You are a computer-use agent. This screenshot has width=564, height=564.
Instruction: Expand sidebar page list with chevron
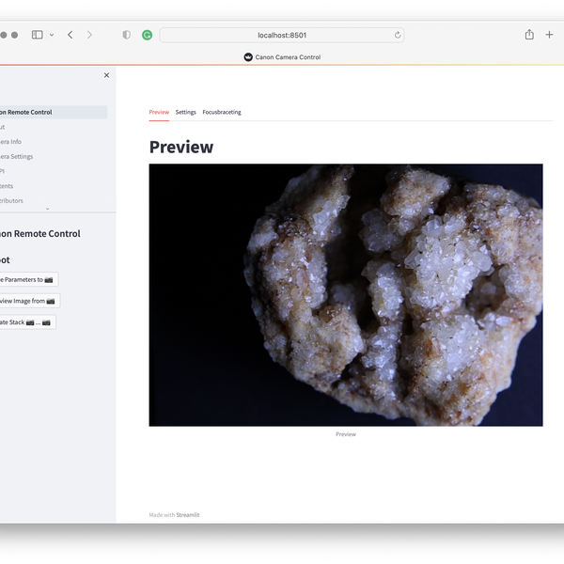(47, 209)
